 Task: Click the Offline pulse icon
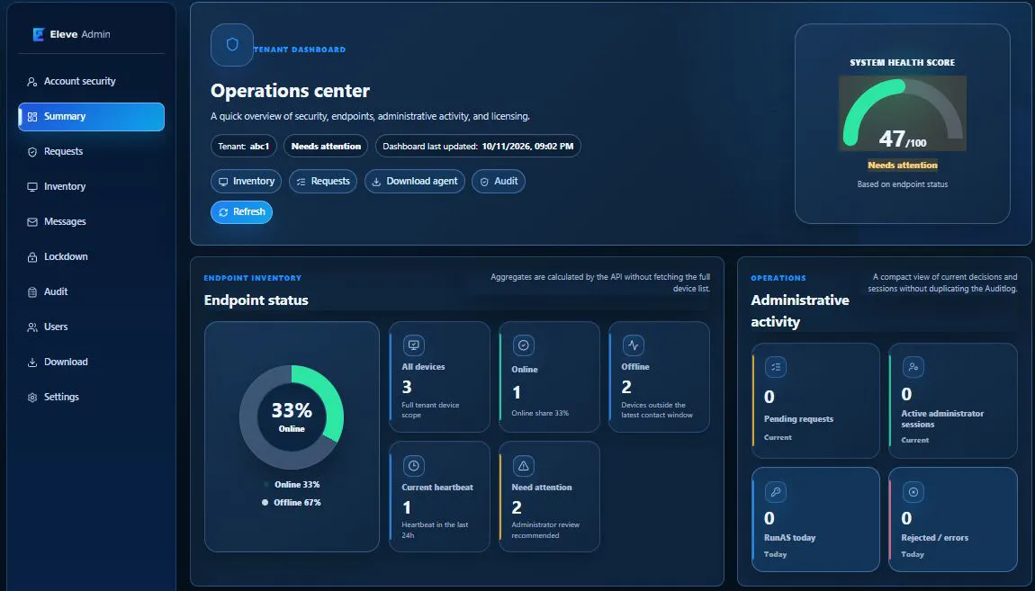click(x=633, y=345)
